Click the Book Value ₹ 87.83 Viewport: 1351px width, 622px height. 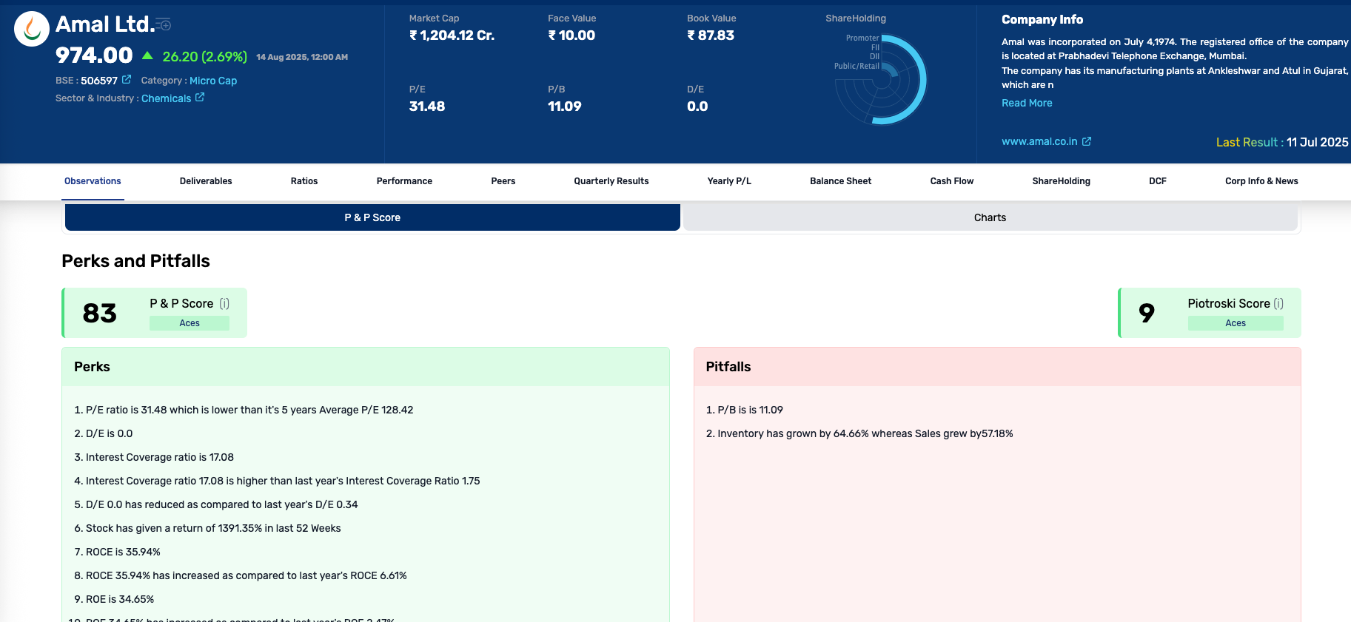click(x=711, y=35)
